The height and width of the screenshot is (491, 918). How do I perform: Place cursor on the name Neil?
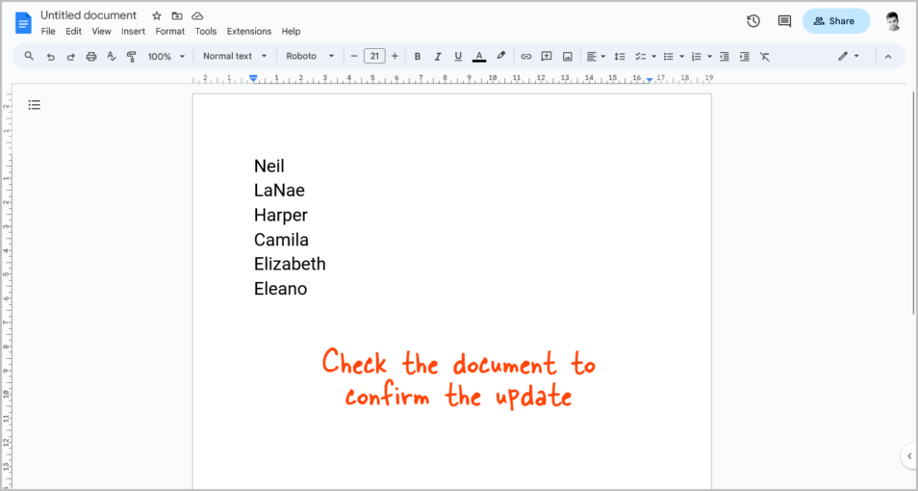click(x=269, y=167)
